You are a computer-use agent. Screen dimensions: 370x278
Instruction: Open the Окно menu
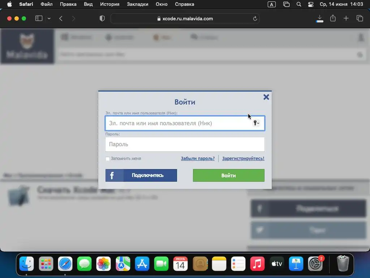coord(162,4)
